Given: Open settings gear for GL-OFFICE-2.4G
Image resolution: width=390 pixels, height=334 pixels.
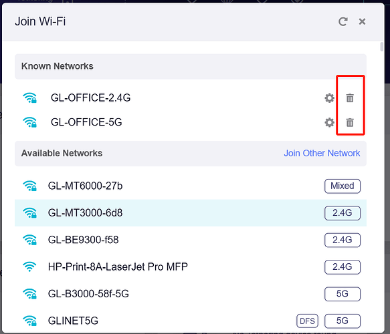Looking at the screenshot, I should (x=330, y=98).
